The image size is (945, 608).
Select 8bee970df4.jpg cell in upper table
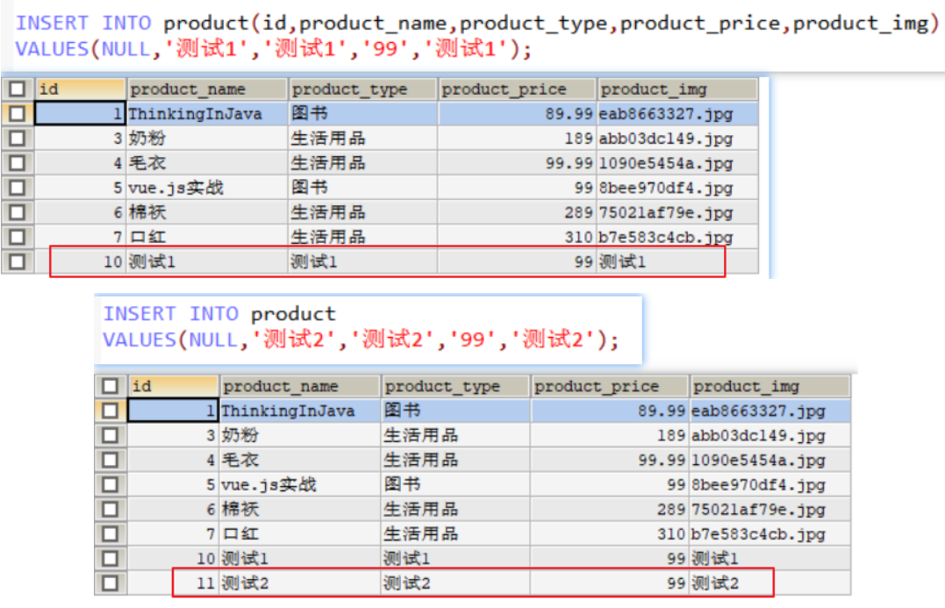point(677,188)
